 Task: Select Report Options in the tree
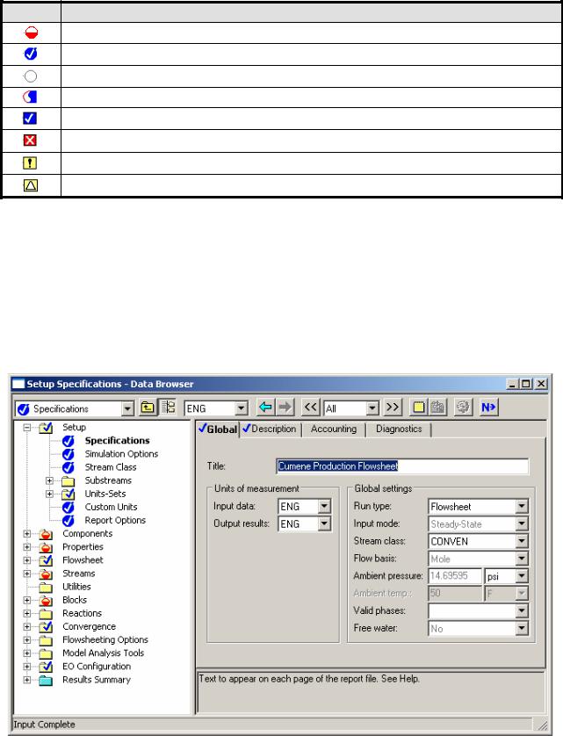pyautogui.click(x=115, y=520)
